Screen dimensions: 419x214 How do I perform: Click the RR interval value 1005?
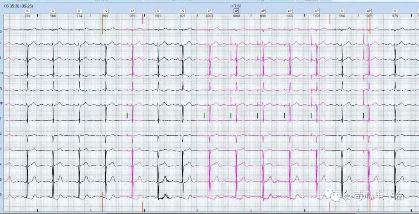(x=369, y=16)
